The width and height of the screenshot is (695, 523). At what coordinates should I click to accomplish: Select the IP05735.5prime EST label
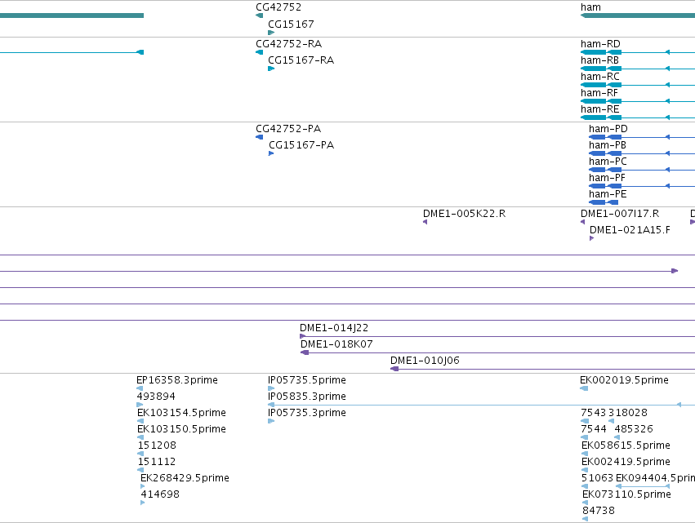[x=307, y=380]
